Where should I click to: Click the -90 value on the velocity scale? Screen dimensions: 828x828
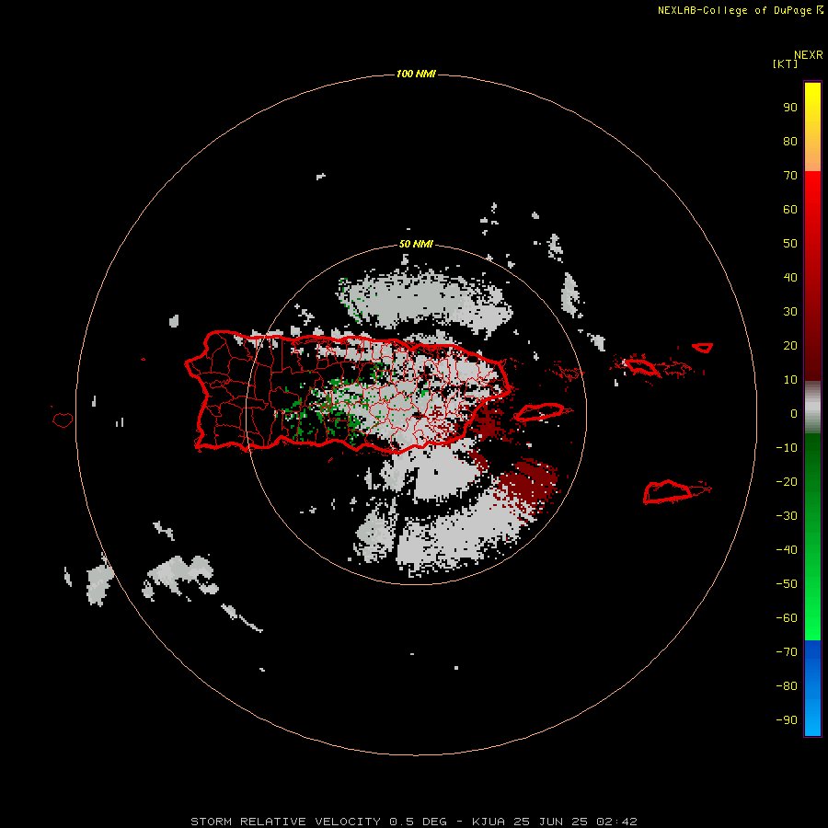pos(787,720)
